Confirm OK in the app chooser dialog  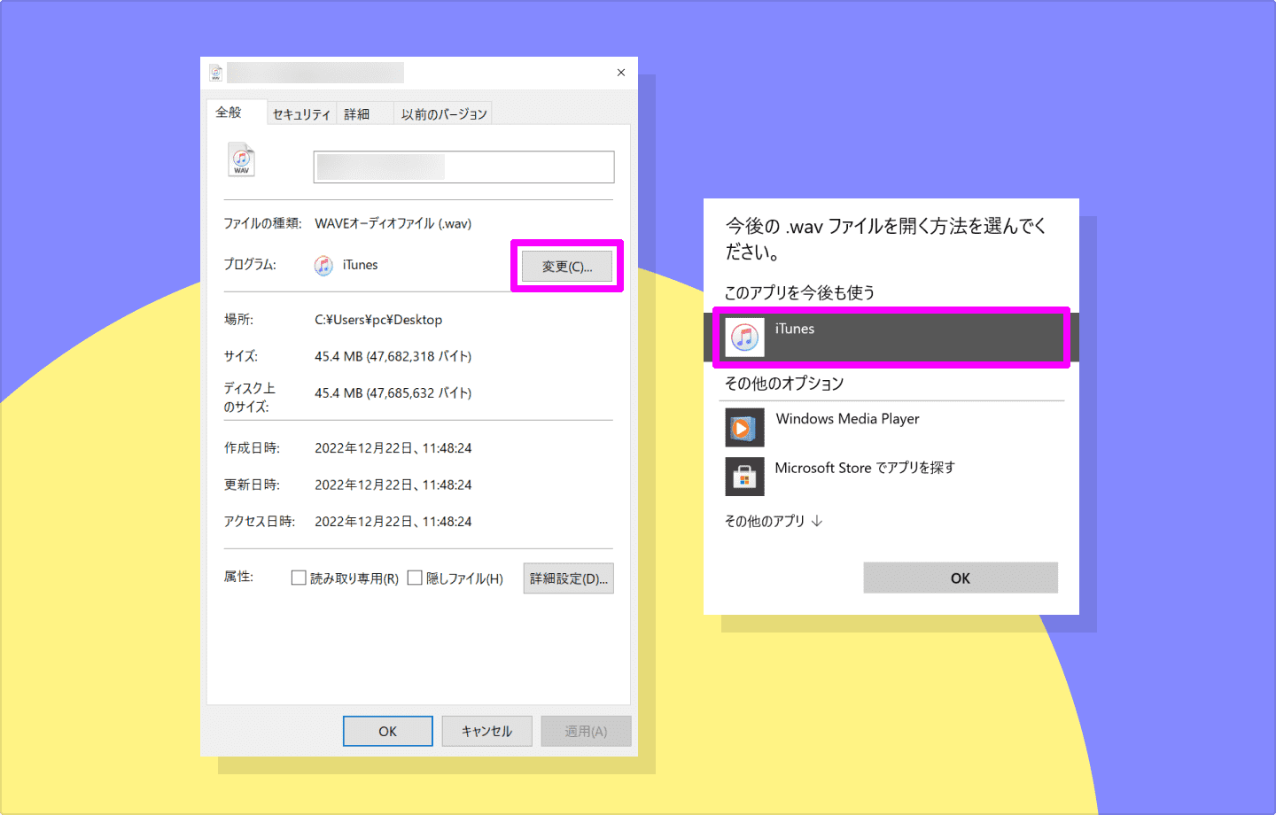click(961, 578)
